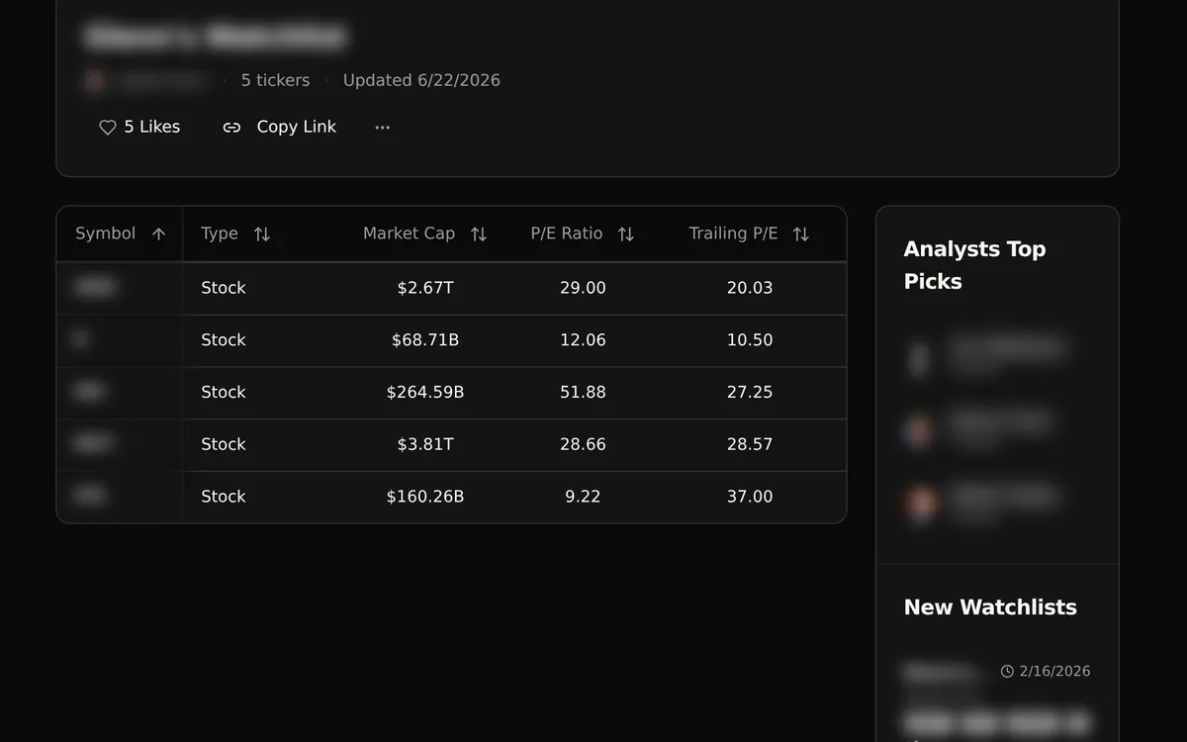Click the 27.25 trailing P/E value
This screenshot has height=742, width=1187.
coord(750,393)
